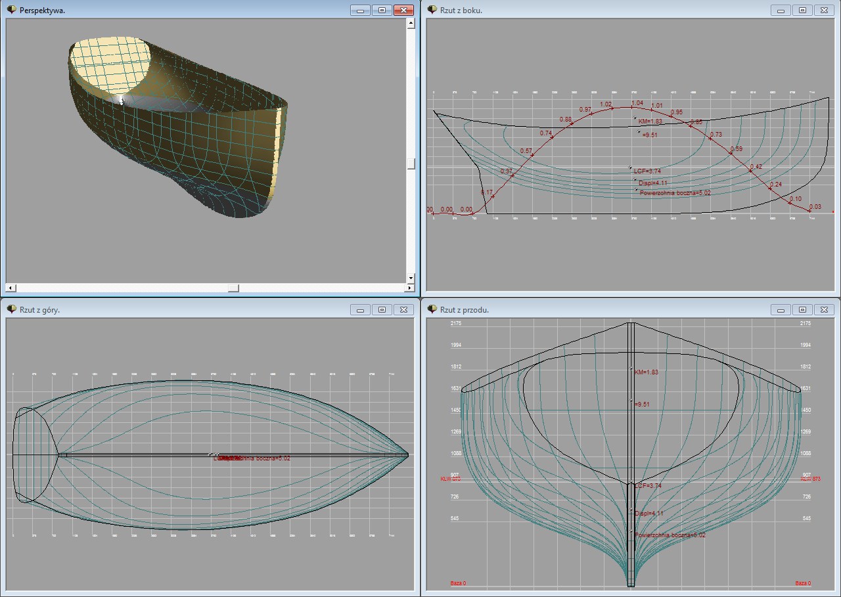Click Powierzchnia boczna=5.02 in Rzut z boku
The width and height of the screenshot is (841, 597).
[x=675, y=193]
